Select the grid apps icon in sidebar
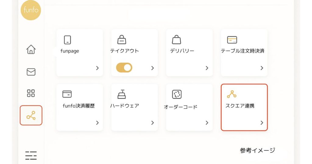This screenshot has height=164, width=312. pyautogui.click(x=31, y=93)
